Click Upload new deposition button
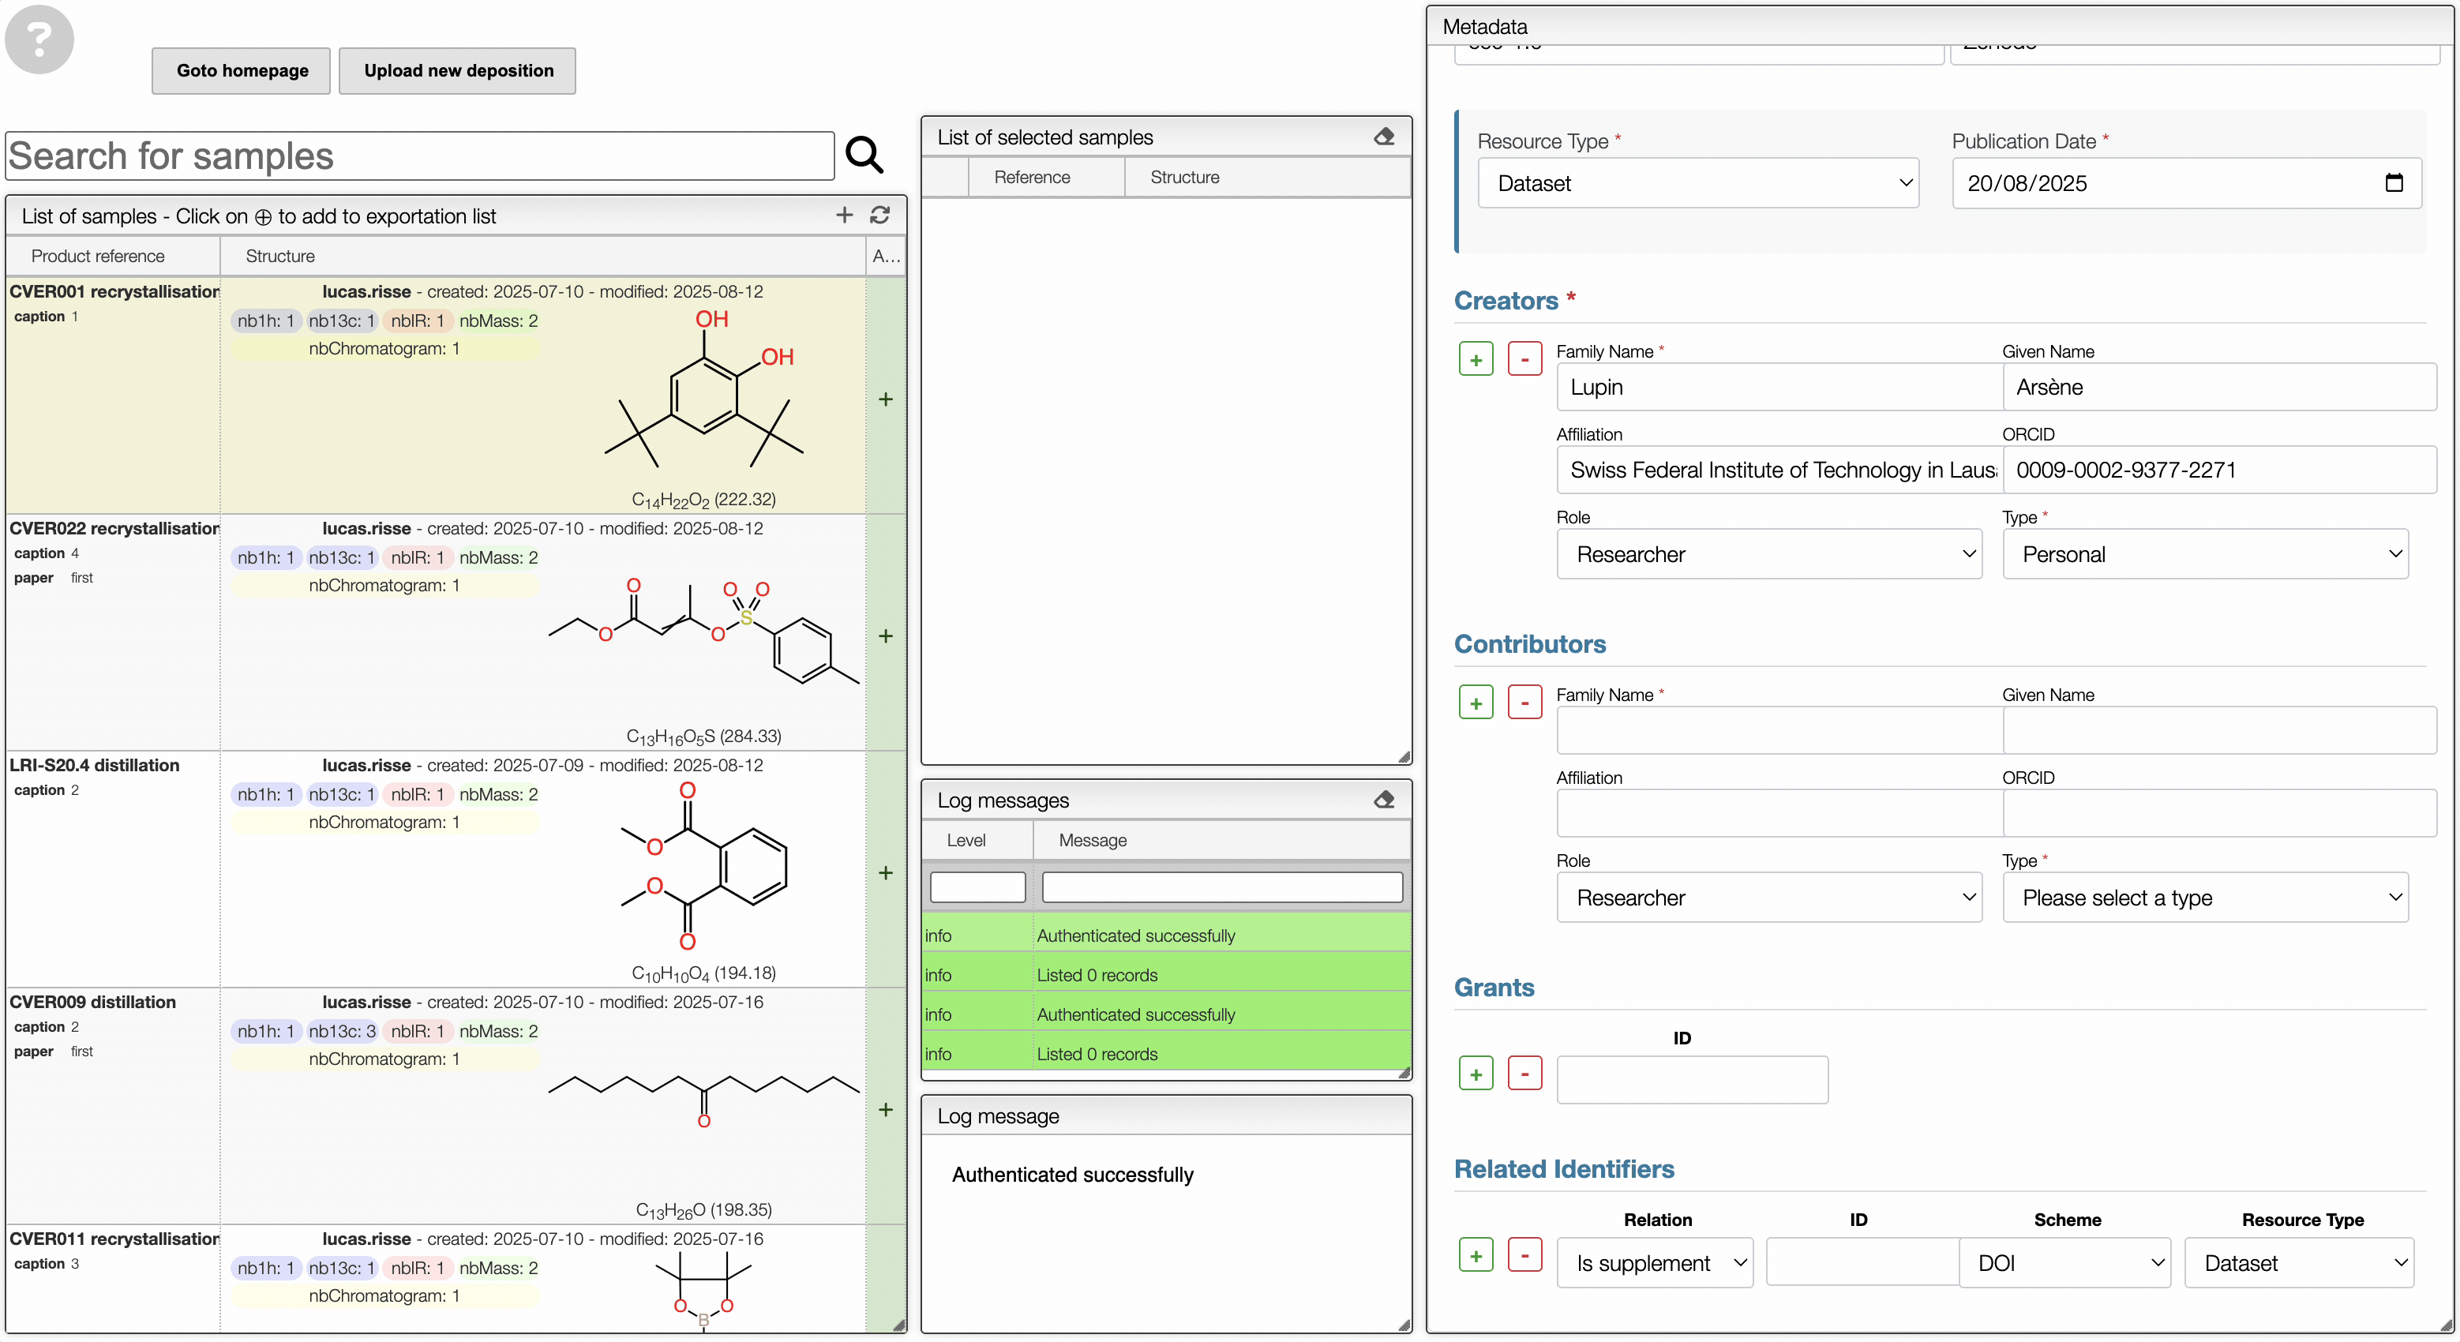The image size is (2460, 1342). click(459, 71)
